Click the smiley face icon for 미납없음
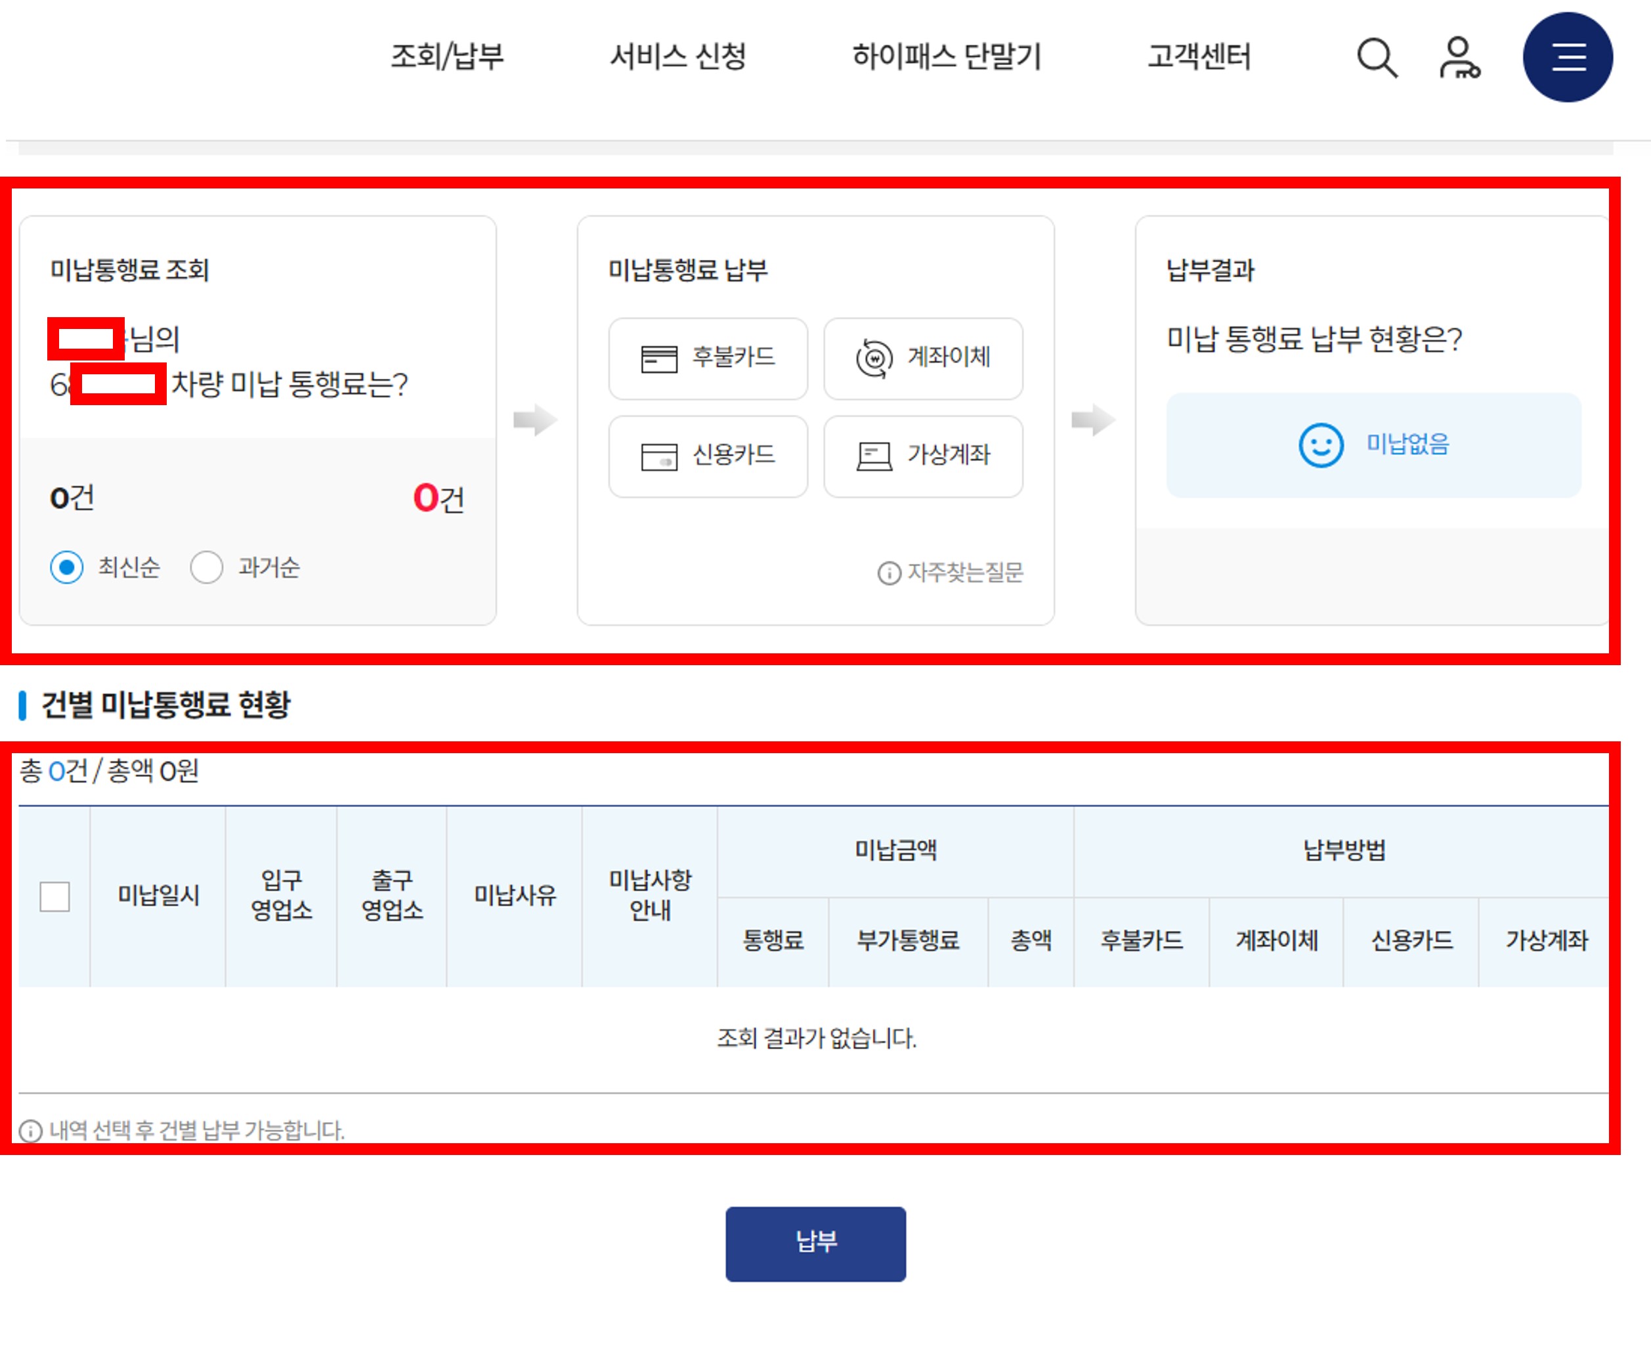This screenshot has width=1651, height=1352. pyautogui.click(x=1320, y=445)
